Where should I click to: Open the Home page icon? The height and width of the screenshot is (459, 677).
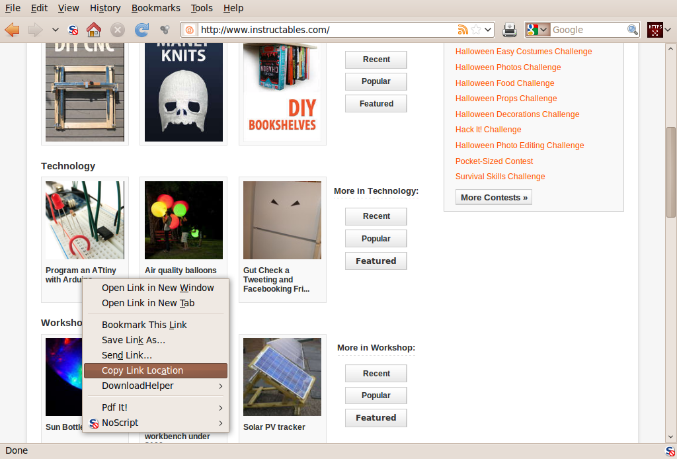(x=94, y=29)
